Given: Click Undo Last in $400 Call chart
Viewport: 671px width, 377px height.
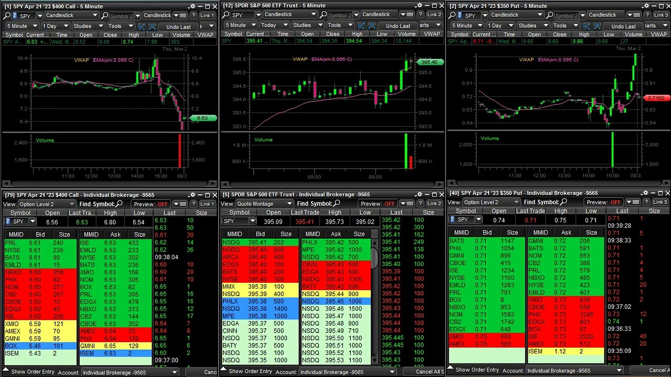Looking at the screenshot, I should coord(179,26).
